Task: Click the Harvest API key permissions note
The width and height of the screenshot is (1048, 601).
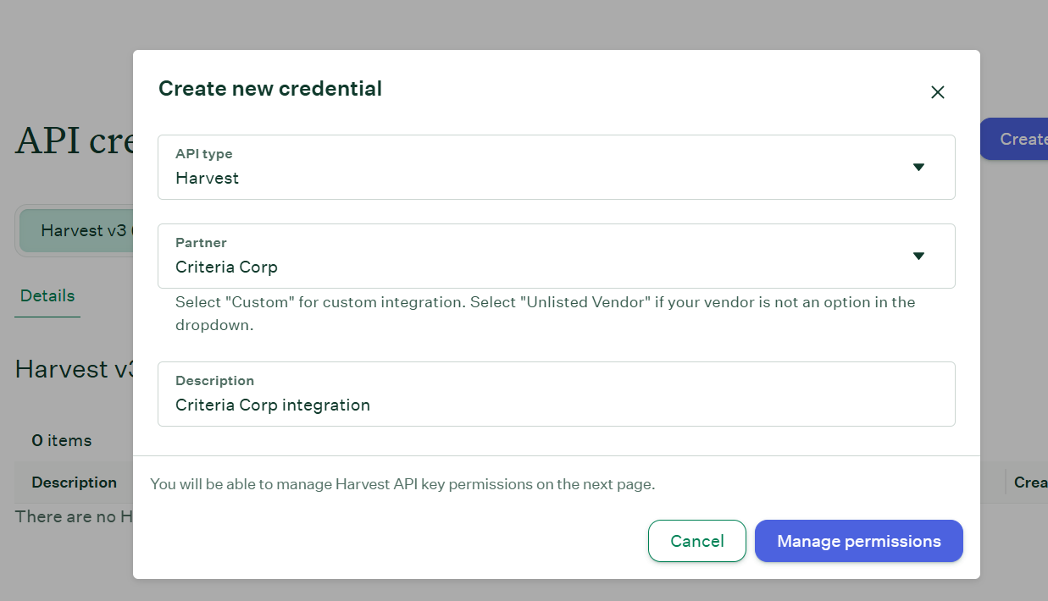Action: point(402,484)
